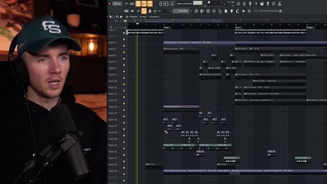Mute Track 9 with its green toggle
The image size is (327, 184).
click(x=124, y=78)
